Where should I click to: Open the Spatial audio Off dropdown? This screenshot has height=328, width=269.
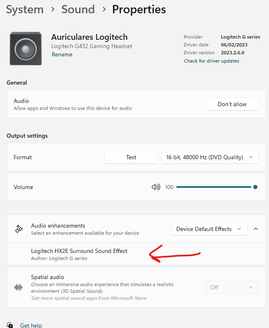click(x=232, y=287)
